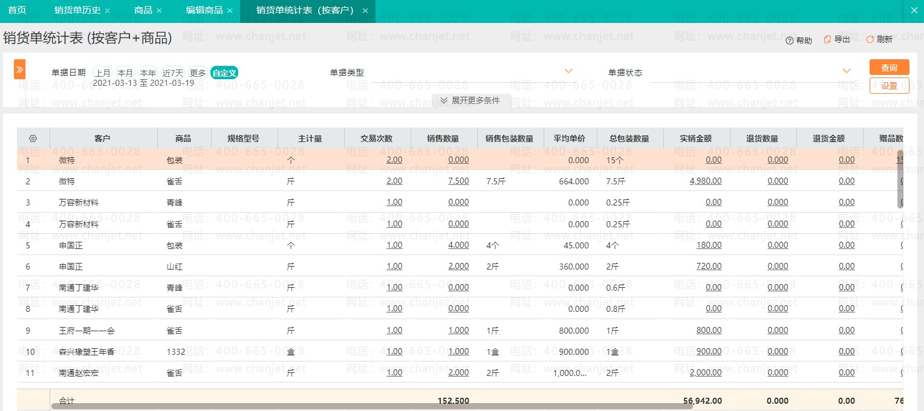Select 自定义 date filter

tap(224, 73)
